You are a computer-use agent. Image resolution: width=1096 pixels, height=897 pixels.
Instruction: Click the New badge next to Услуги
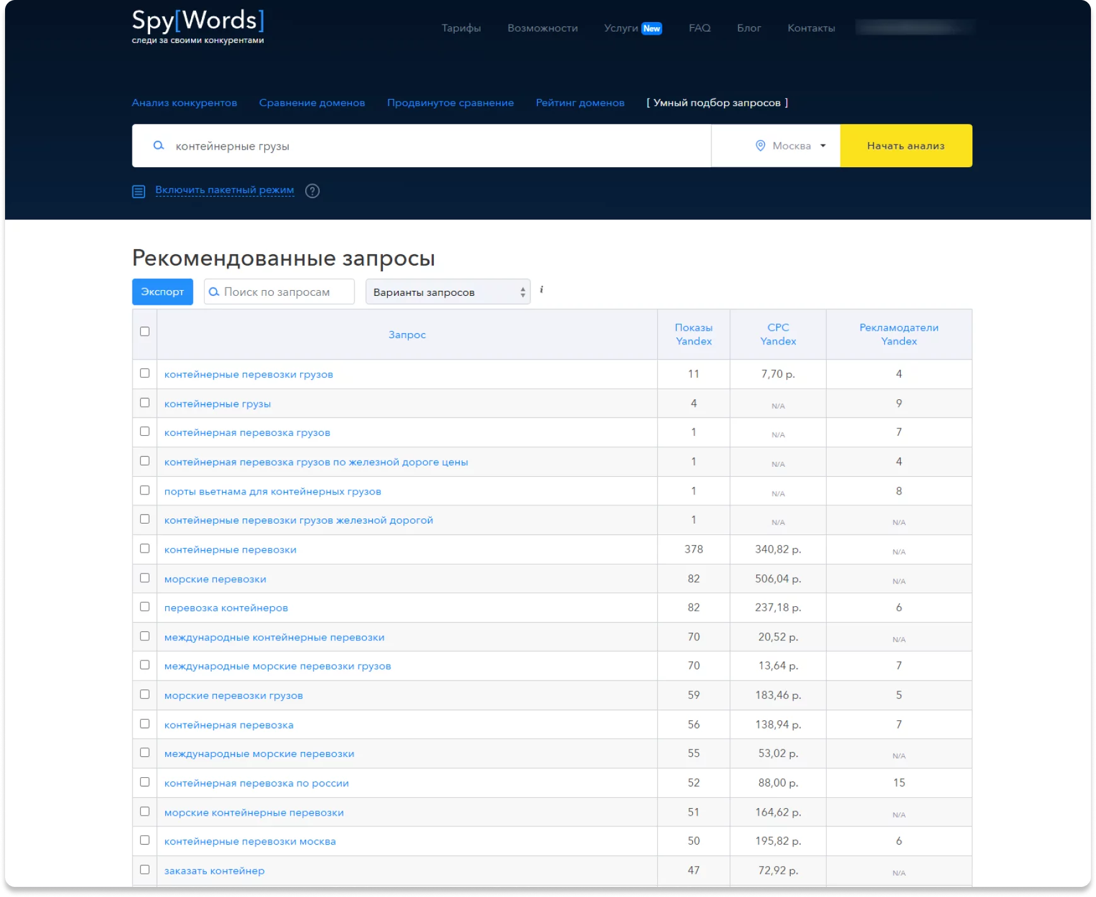pos(651,28)
